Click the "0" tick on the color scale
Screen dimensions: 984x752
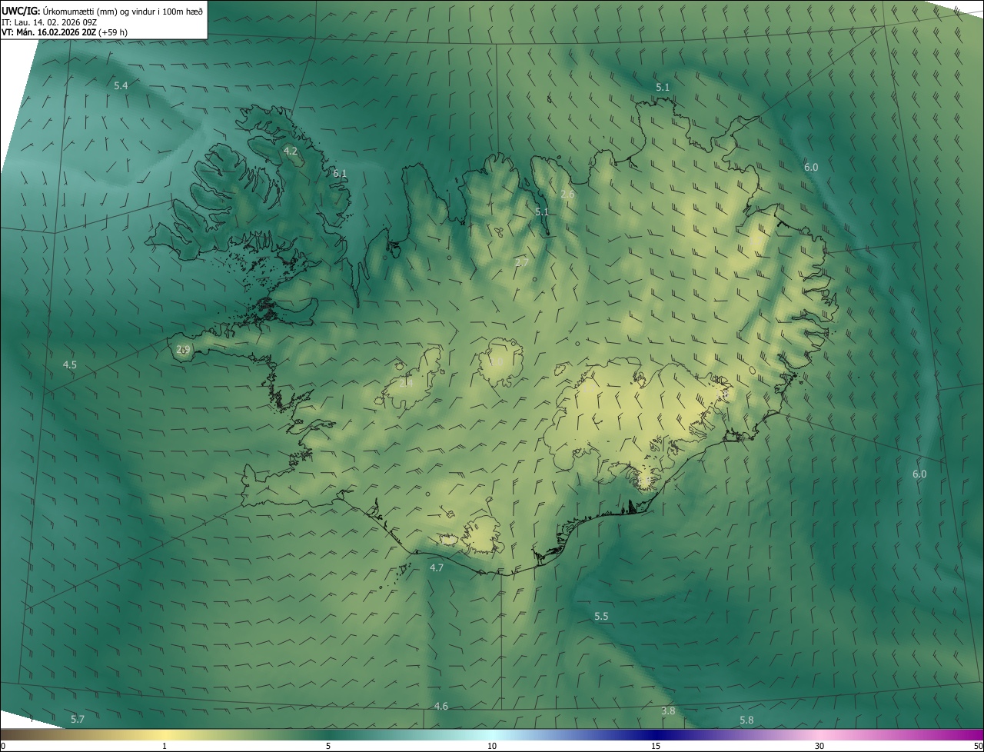[x=2, y=746]
